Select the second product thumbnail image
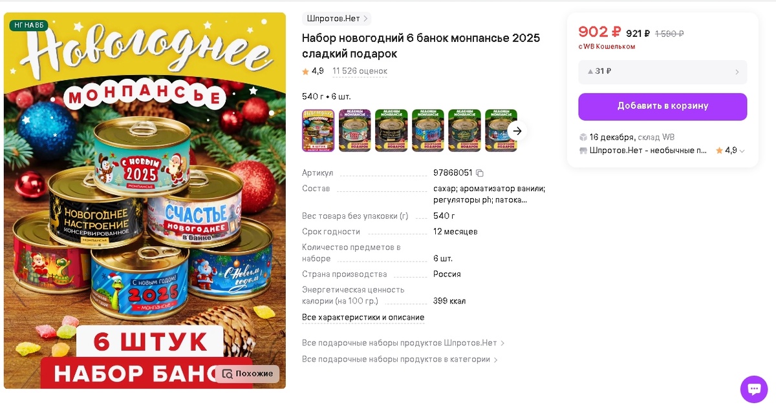 pyautogui.click(x=355, y=130)
